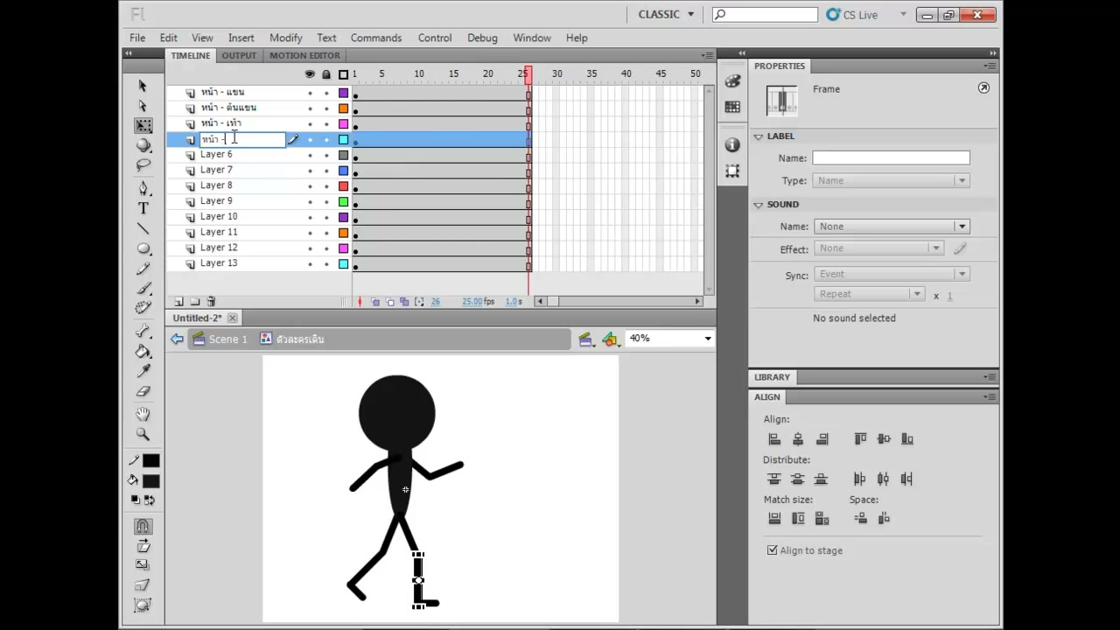Click Align left edge icon
1120x630 pixels.
click(774, 439)
